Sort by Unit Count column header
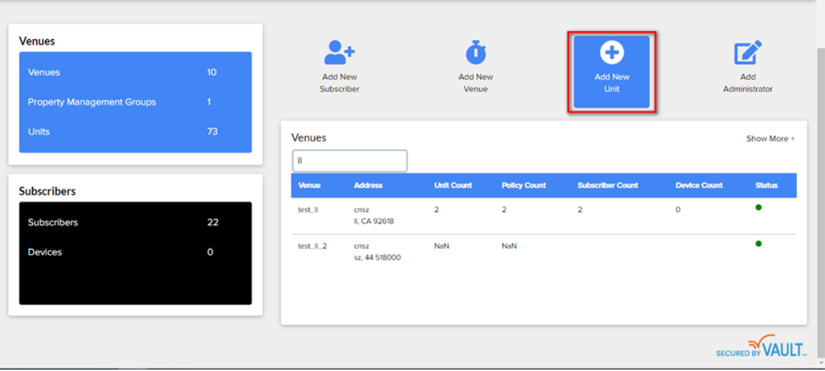Screen dimensions: 825x371 coord(453,185)
